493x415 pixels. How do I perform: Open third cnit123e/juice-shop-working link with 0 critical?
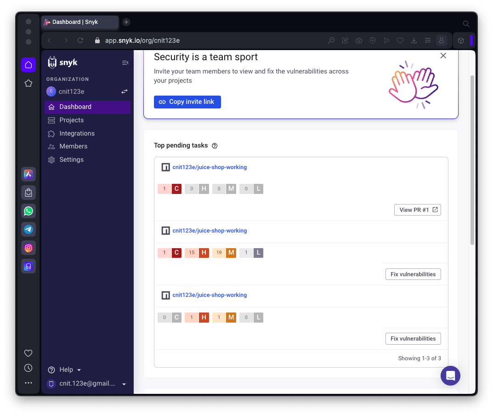coord(210,295)
